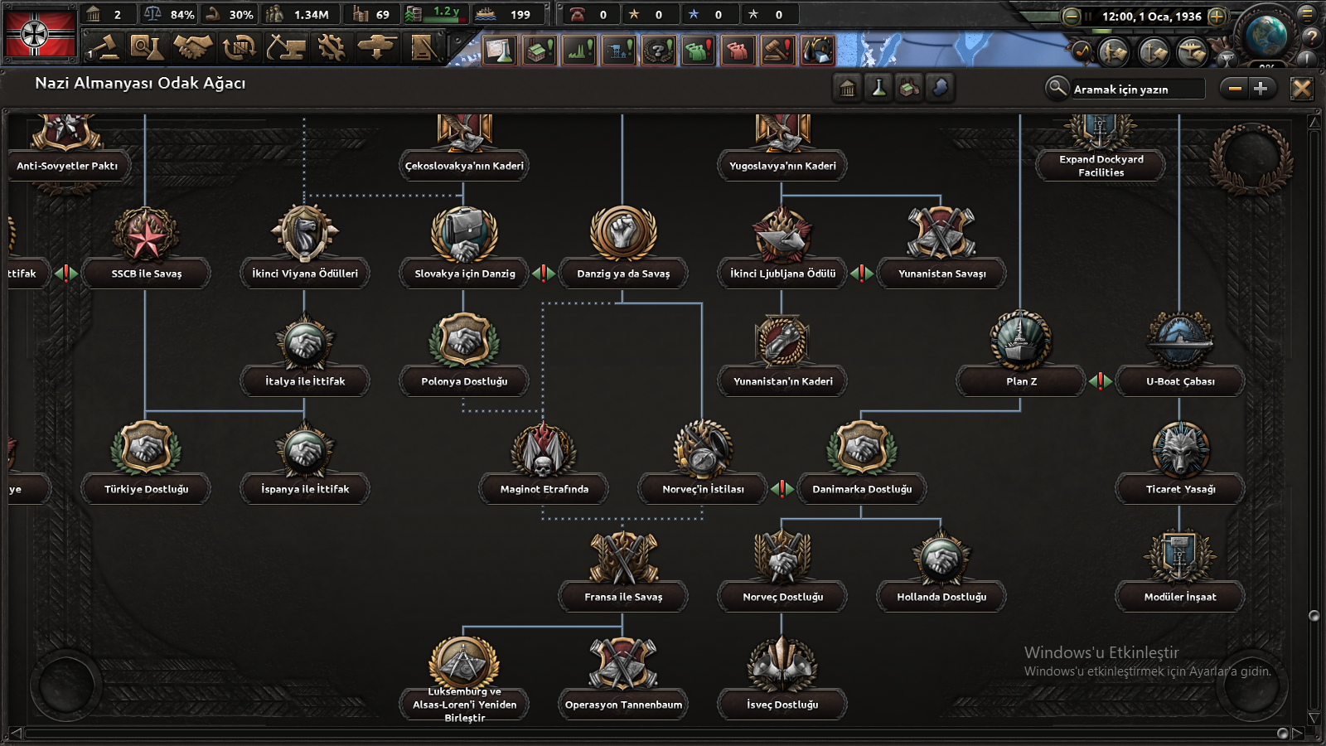Click the globe world tension icon
Viewport: 1326px width, 746px height.
click(1266, 35)
